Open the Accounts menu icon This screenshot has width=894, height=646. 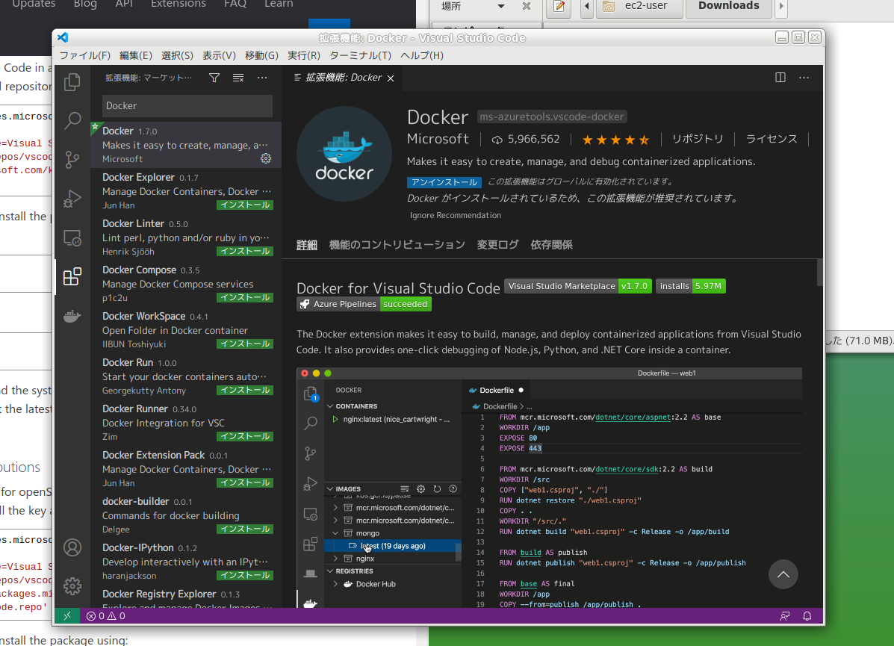(x=72, y=547)
